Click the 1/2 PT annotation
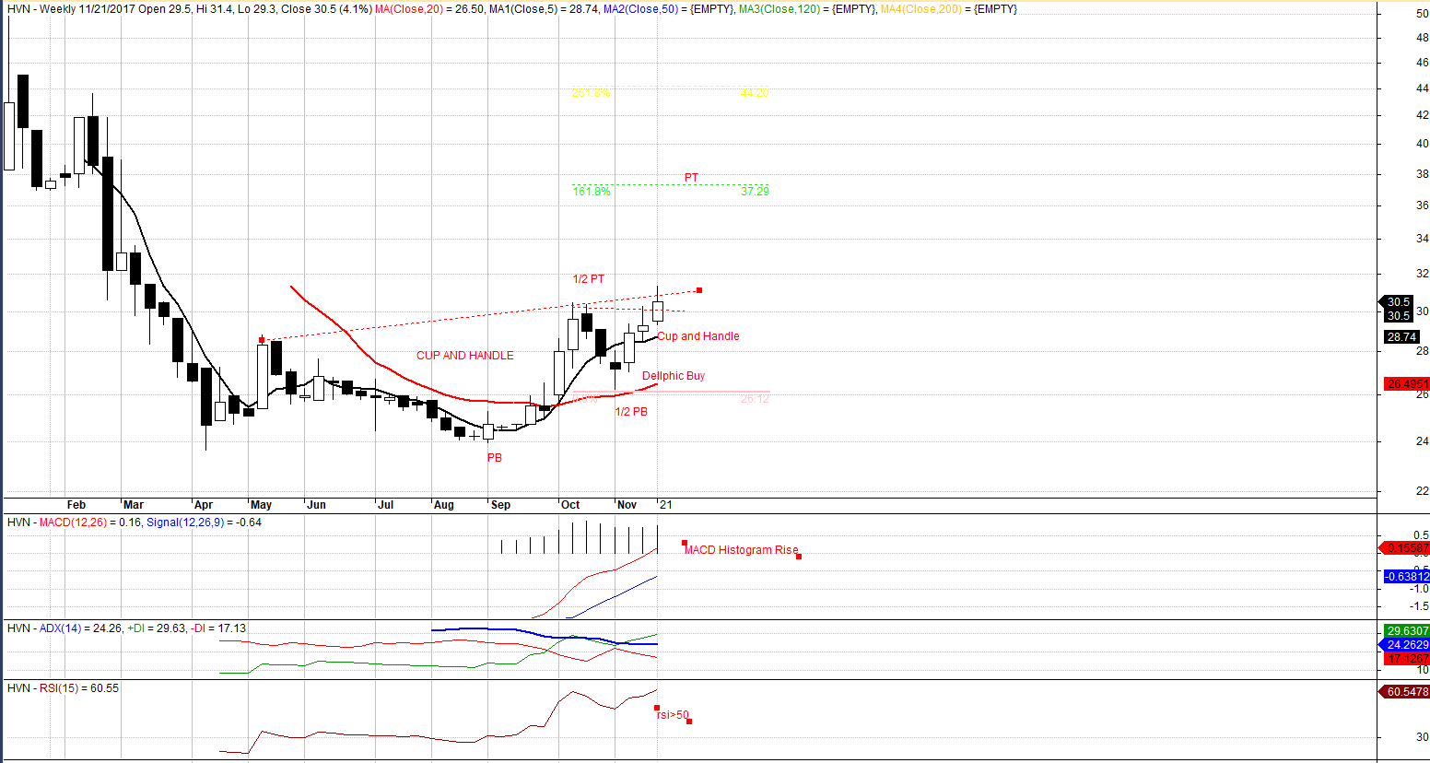 588,279
